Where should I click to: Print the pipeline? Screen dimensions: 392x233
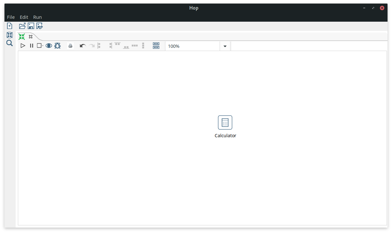[70, 46]
